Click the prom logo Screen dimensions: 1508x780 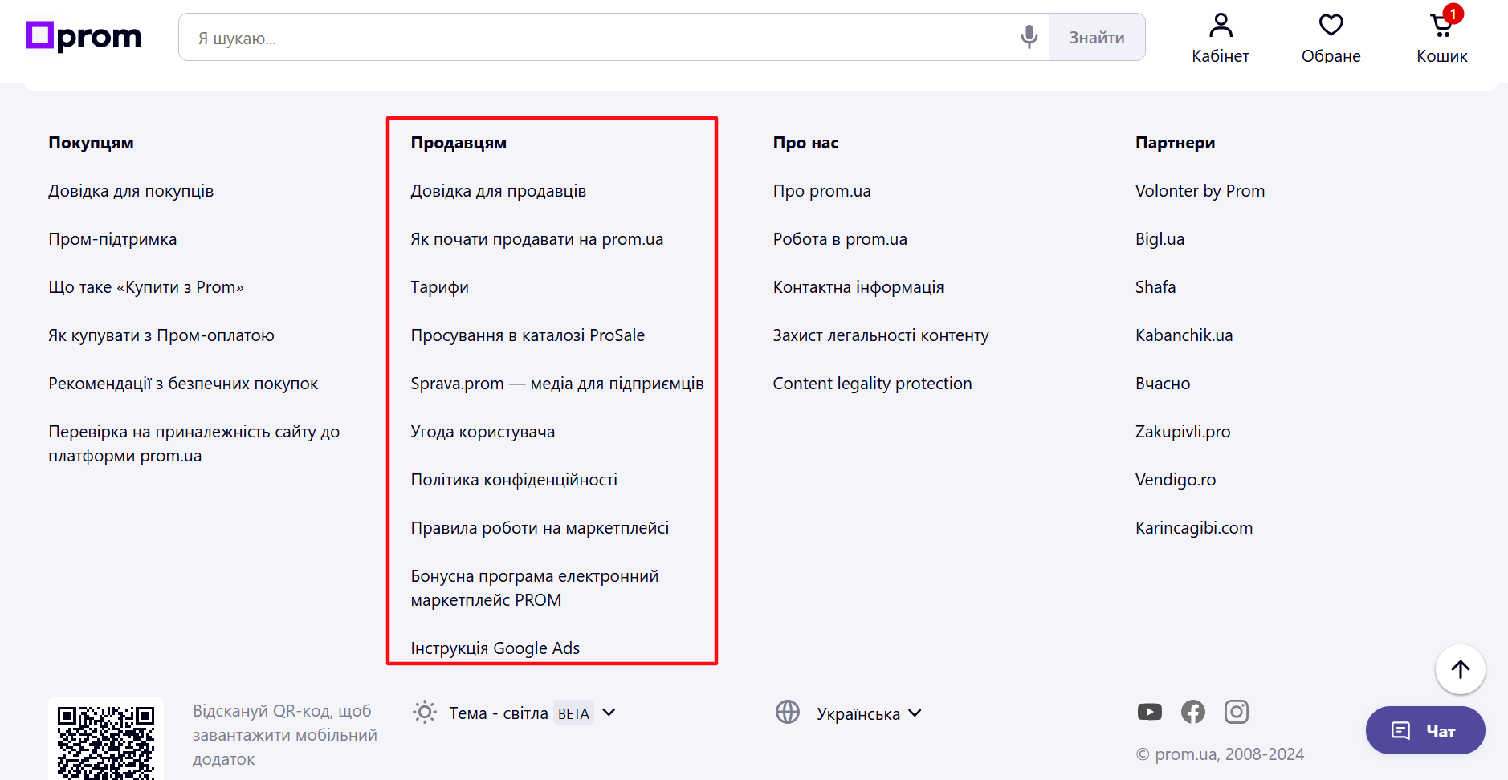click(x=84, y=35)
